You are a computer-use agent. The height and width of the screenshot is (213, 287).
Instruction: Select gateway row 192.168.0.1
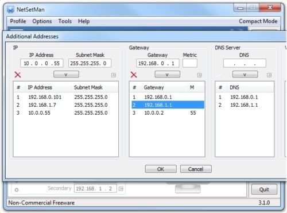click(168, 97)
